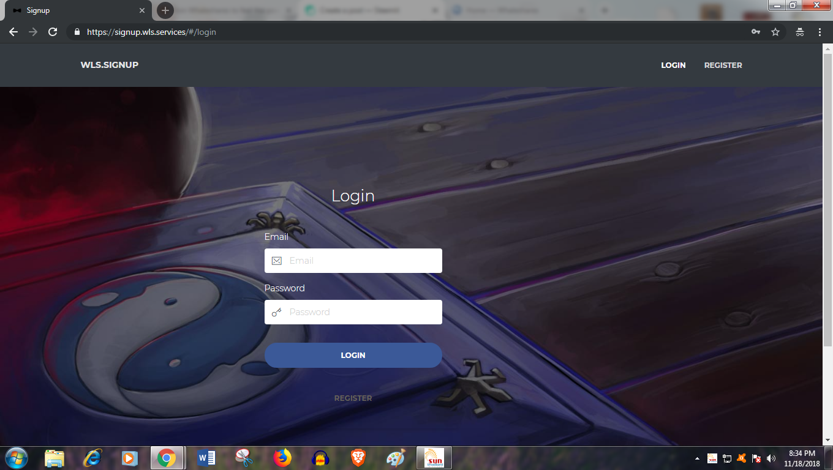Open LOGIN in the top navigation
The height and width of the screenshot is (470, 833).
[673, 65]
